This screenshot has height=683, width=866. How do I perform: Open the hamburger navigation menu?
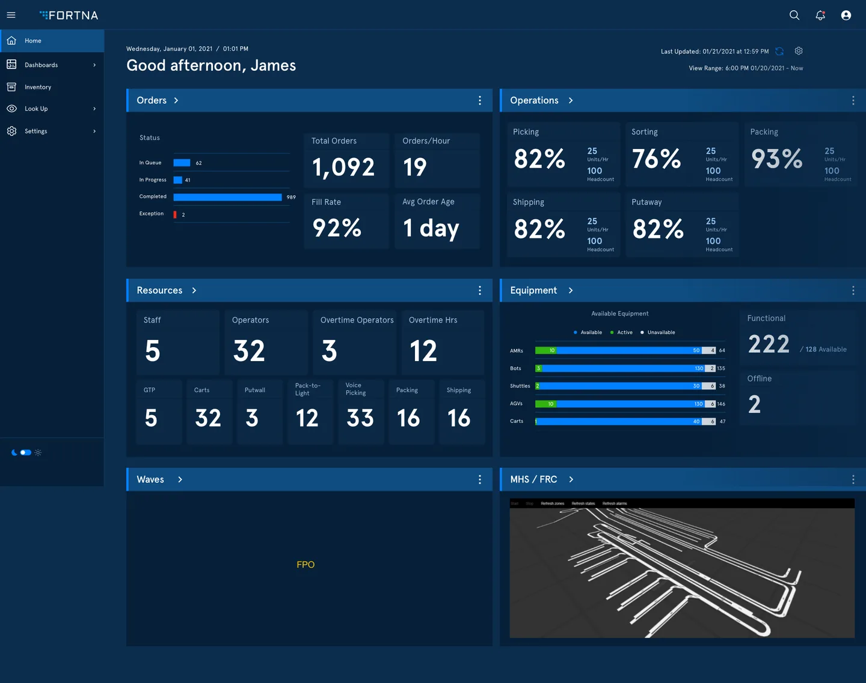(x=11, y=14)
